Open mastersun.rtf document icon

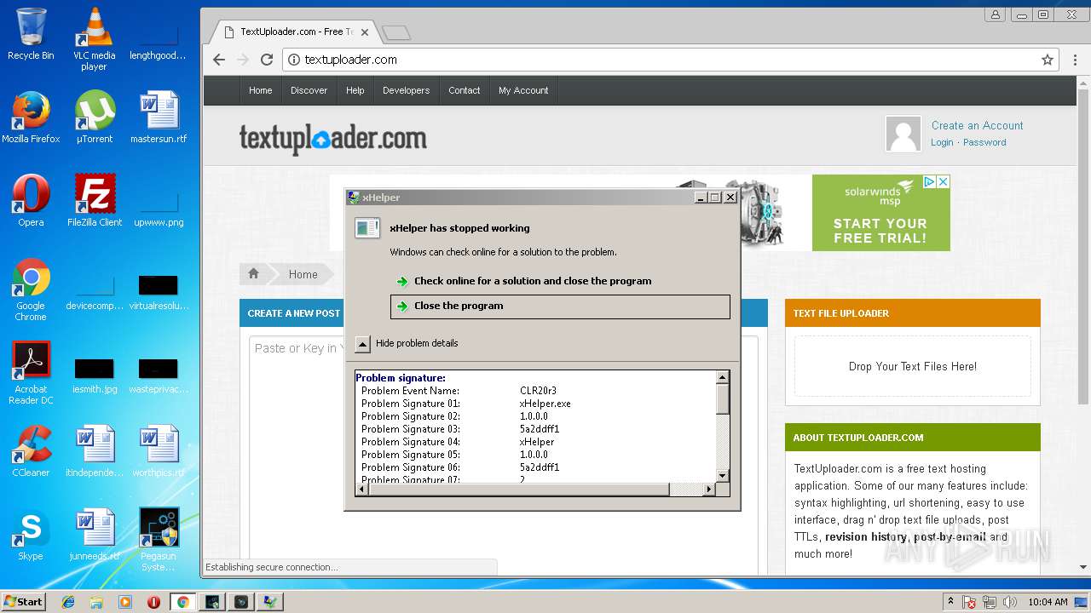click(x=159, y=117)
